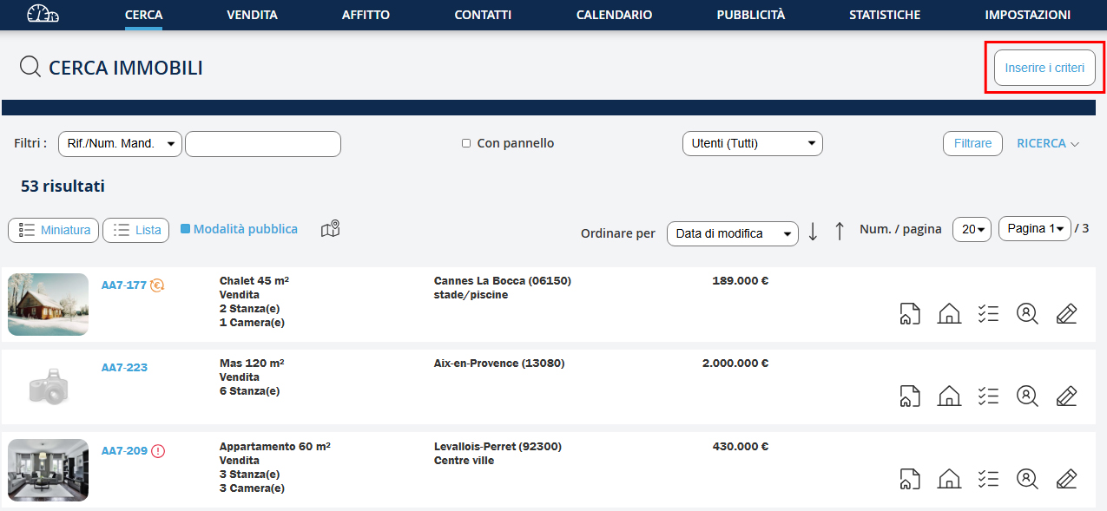Image resolution: width=1107 pixels, height=511 pixels.
Task: Click the filter reference text input field
Action: coord(263,144)
